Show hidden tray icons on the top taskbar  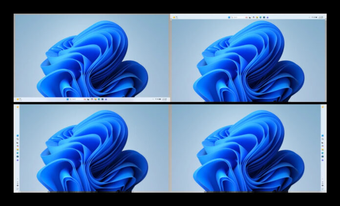[310, 17]
